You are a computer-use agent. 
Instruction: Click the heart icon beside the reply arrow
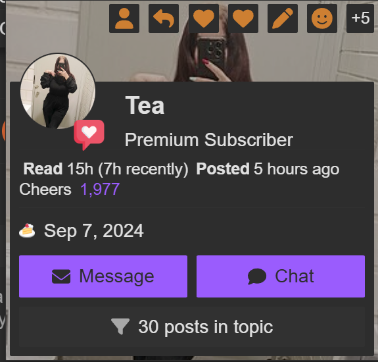(204, 18)
